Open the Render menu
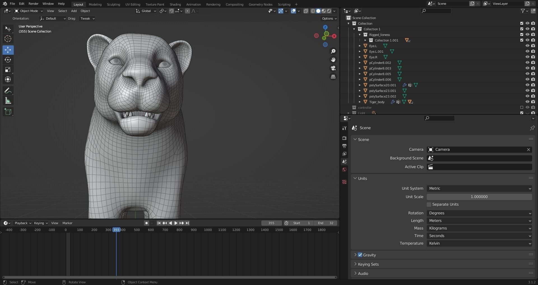 point(33,4)
